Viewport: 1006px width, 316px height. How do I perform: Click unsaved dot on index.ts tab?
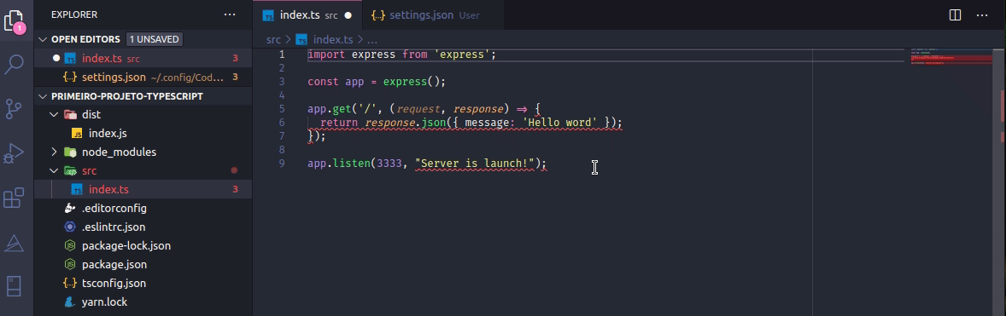pyautogui.click(x=348, y=14)
